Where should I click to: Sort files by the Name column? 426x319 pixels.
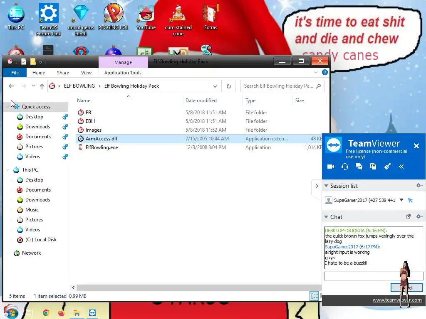(84, 101)
